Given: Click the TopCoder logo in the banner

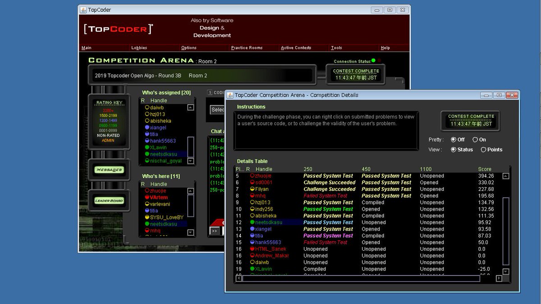Looking at the screenshot, I should coord(118,29).
